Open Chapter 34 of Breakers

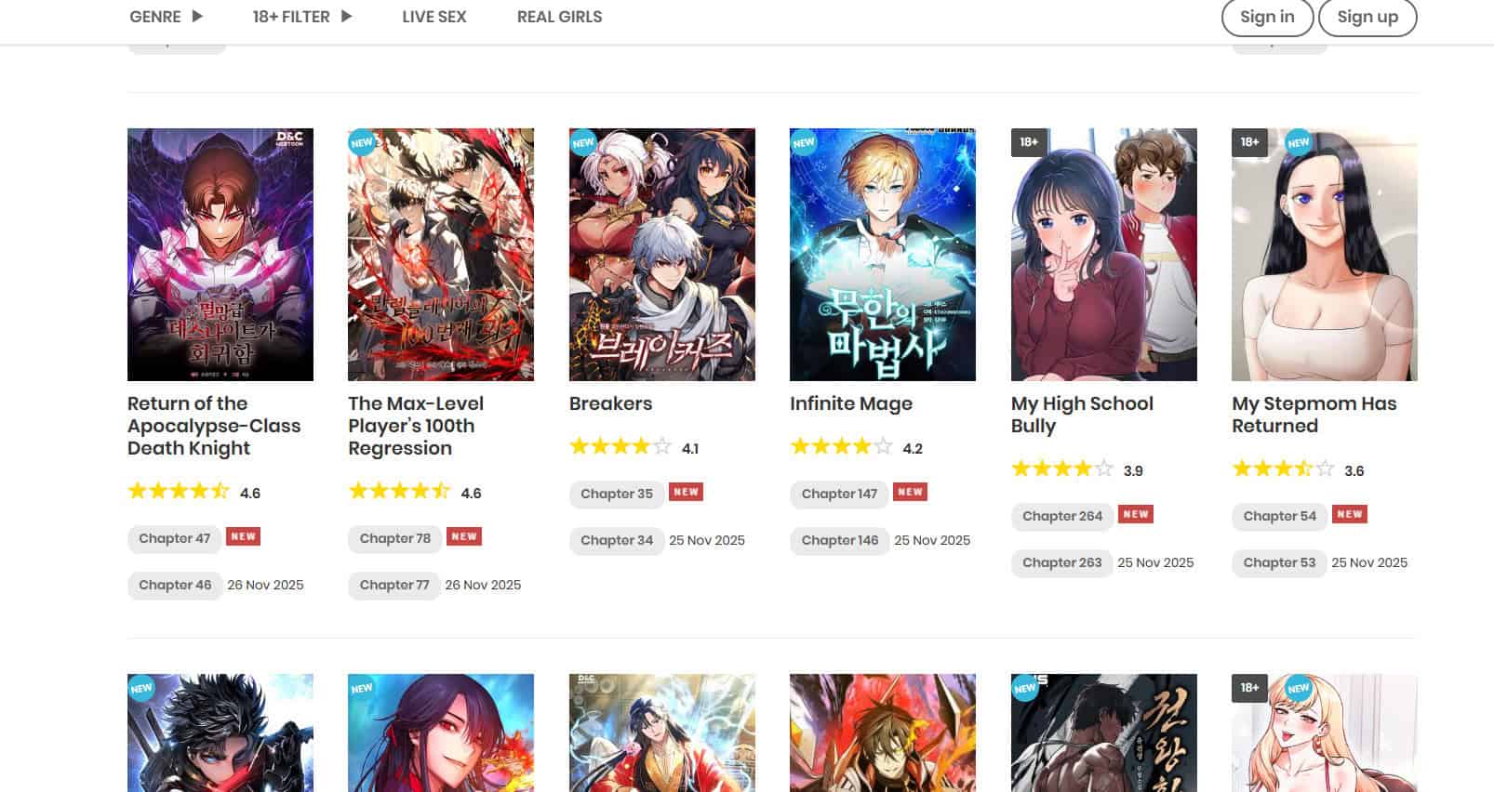click(617, 540)
